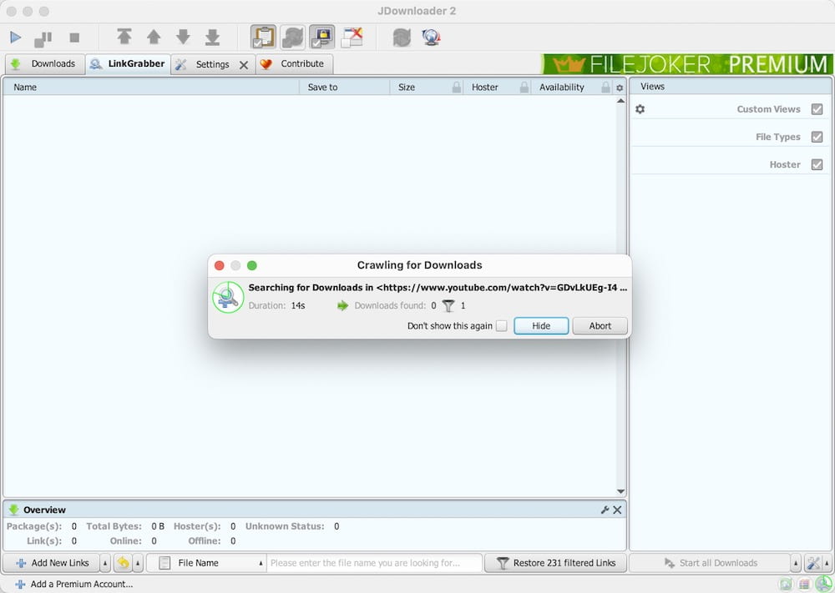Toggle Silent Mode window icon with red X
This screenshot has width=835, height=593.
[352, 38]
